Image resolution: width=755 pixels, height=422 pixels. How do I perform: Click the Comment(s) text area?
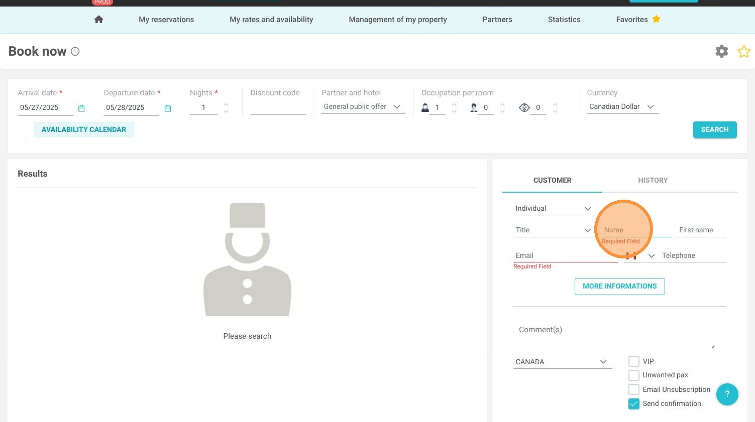coord(614,335)
